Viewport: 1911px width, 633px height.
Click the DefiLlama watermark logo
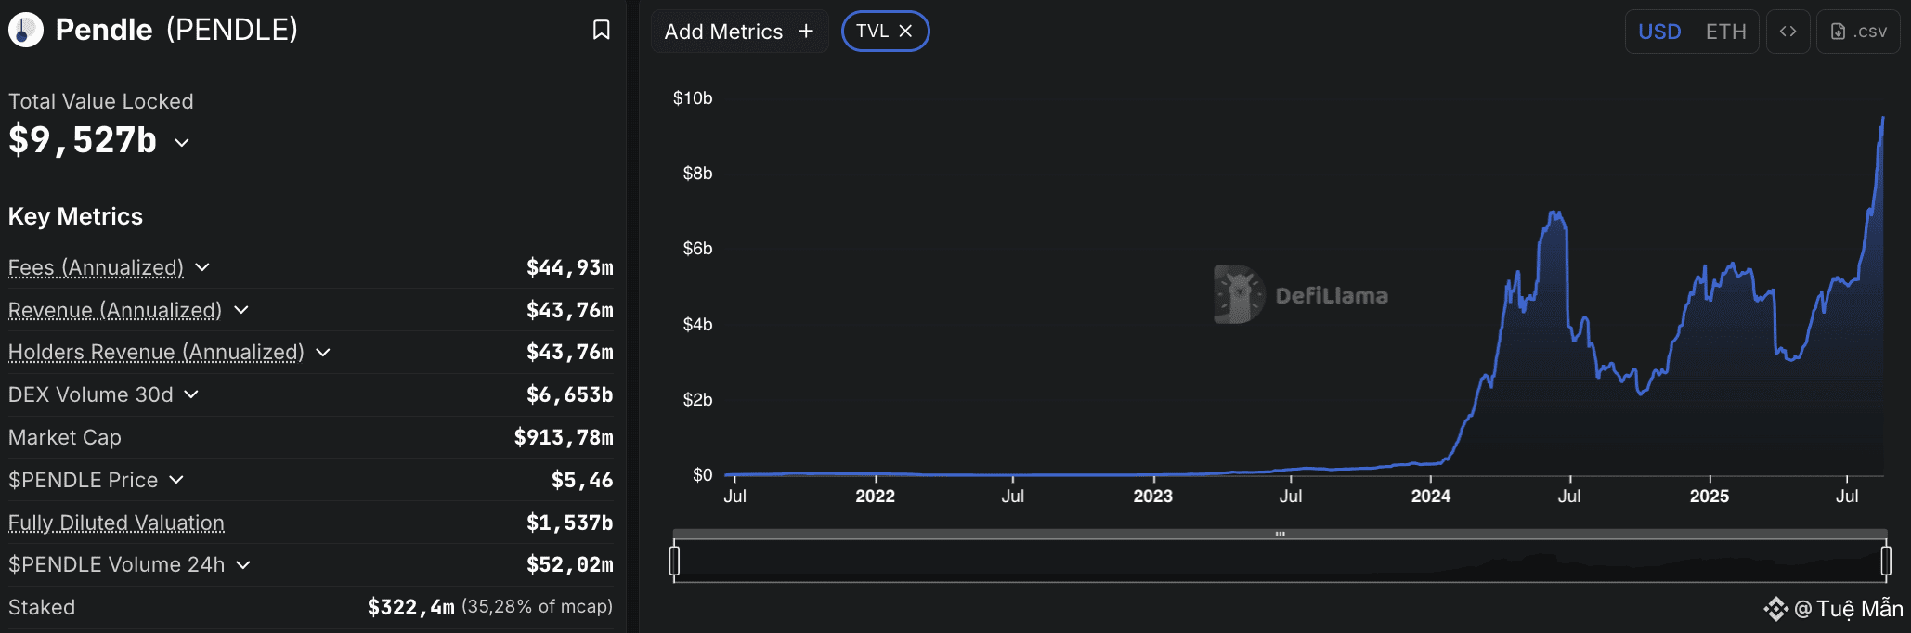[1239, 295]
